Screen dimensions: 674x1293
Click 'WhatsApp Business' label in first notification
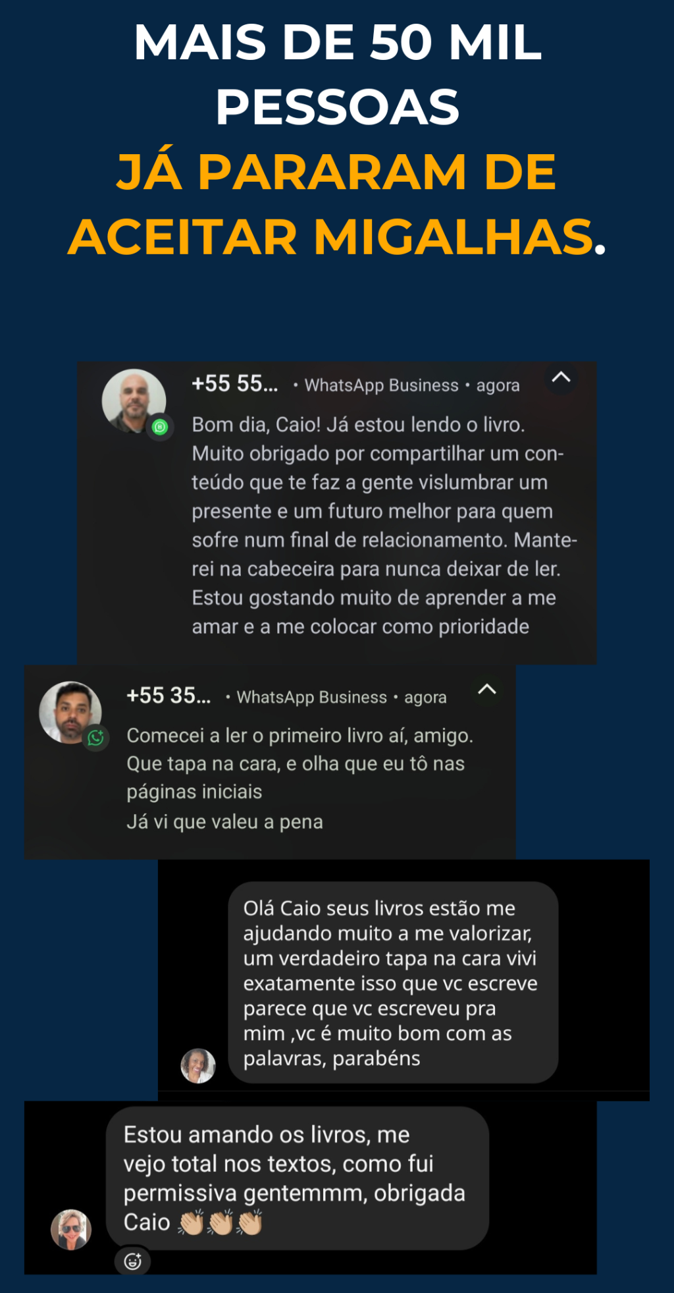pyautogui.click(x=382, y=385)
